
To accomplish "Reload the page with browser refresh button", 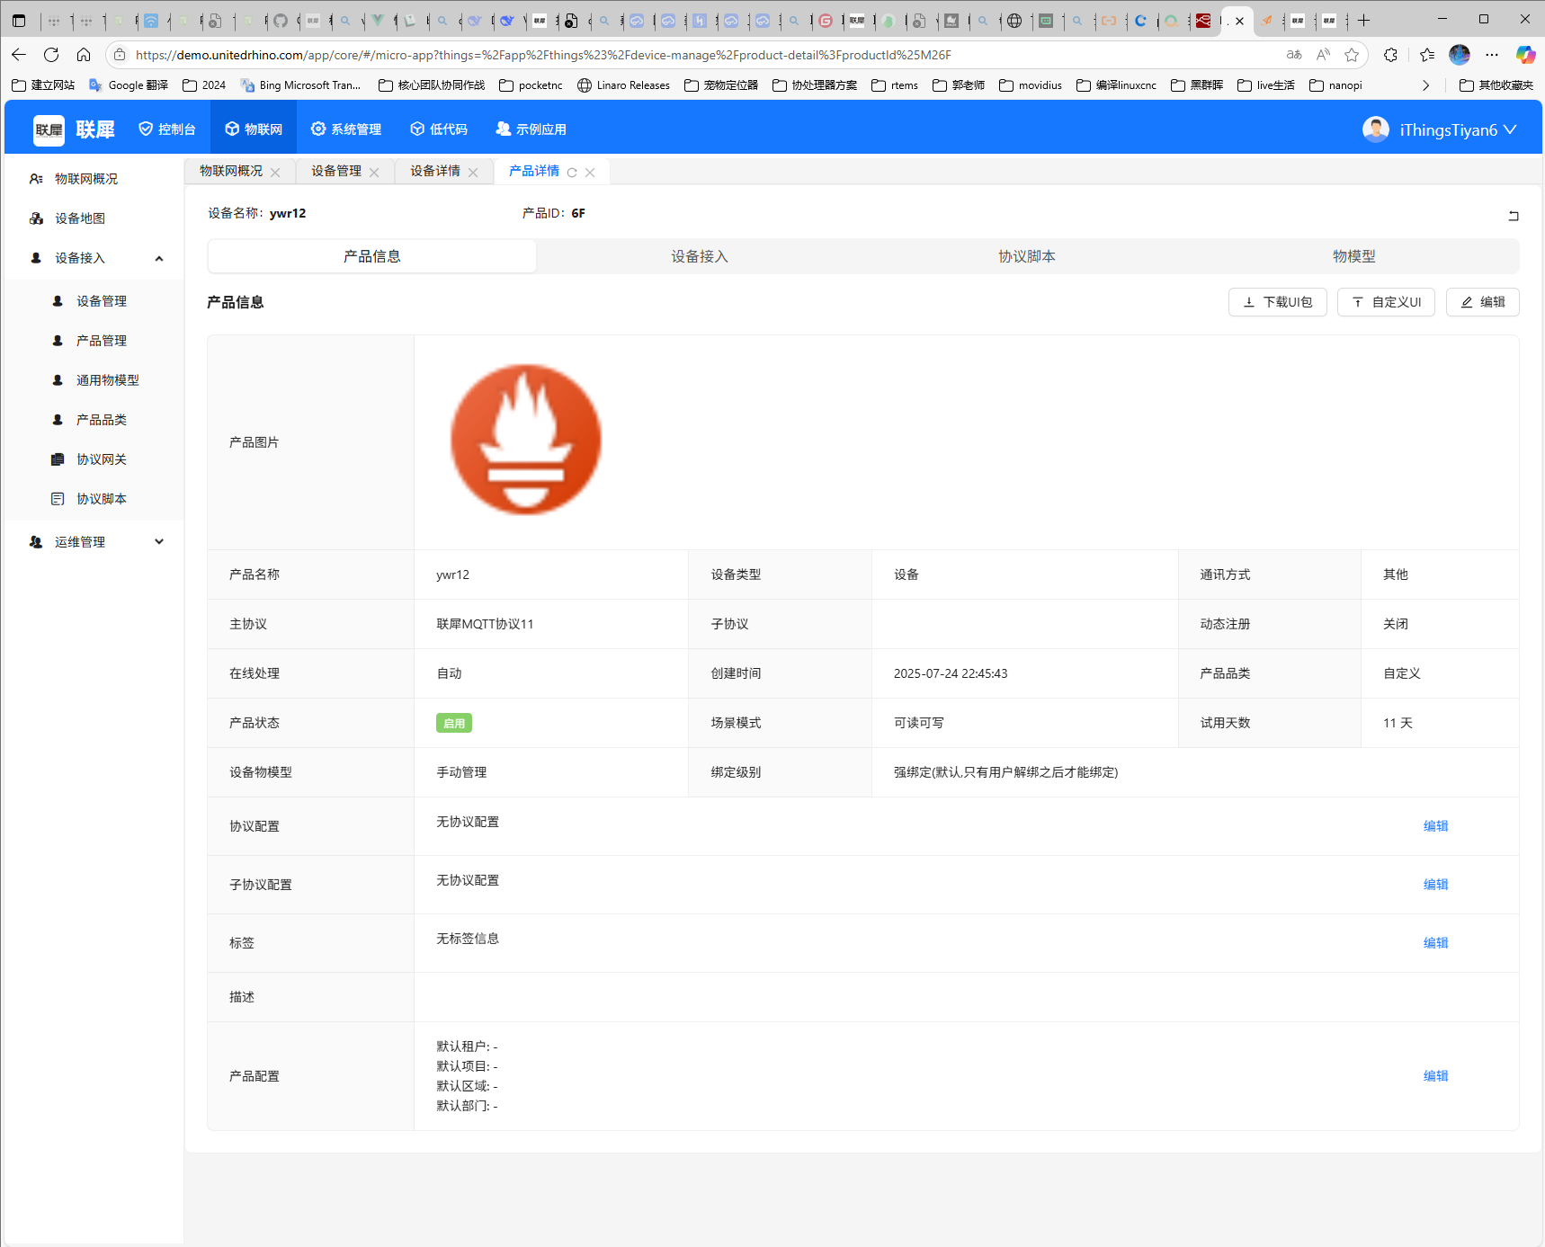I will [51, 55].
